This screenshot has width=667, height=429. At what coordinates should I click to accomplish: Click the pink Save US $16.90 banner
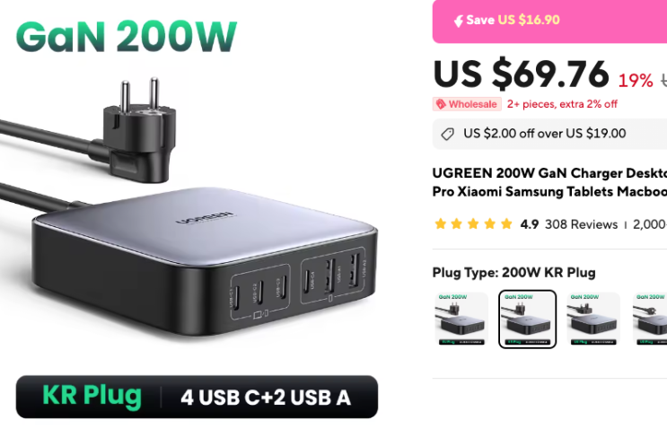(x=549, y=22)
